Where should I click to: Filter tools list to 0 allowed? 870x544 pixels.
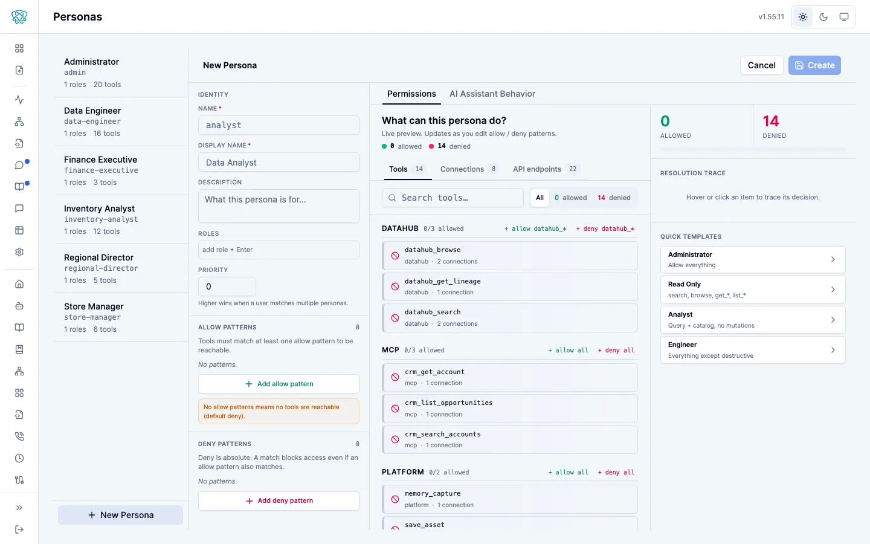coord(570,198)
